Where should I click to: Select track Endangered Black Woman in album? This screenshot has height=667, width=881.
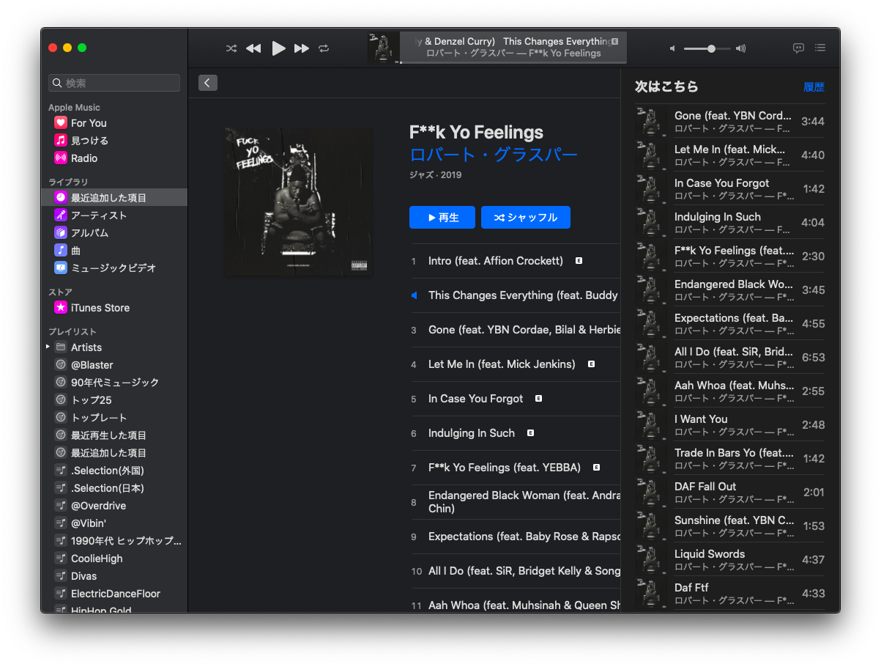coord(516,502)
